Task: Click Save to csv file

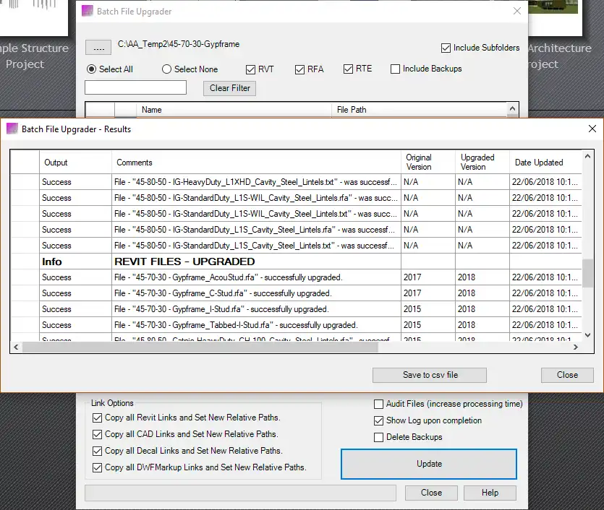Action: 428,375
